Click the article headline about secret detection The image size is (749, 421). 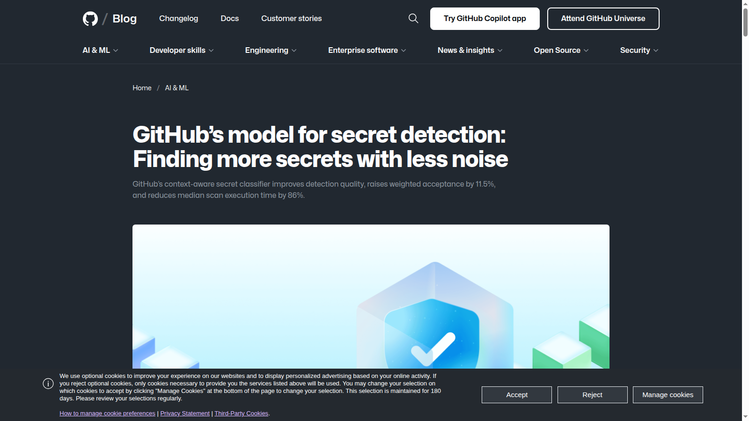320,147
